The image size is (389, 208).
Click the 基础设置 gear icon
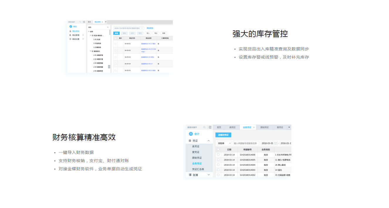[70, 39]
